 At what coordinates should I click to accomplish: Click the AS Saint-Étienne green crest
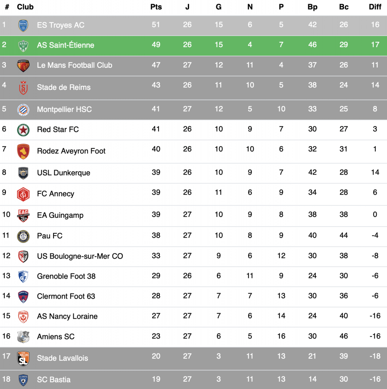(23, 46)
